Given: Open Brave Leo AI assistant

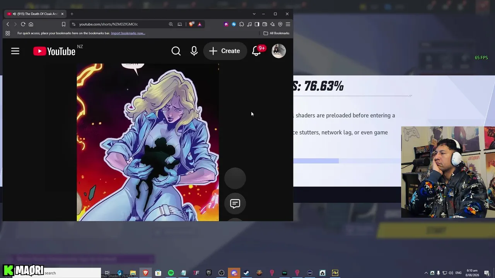Looking at the screenshot, I should (x=273, y=24).
